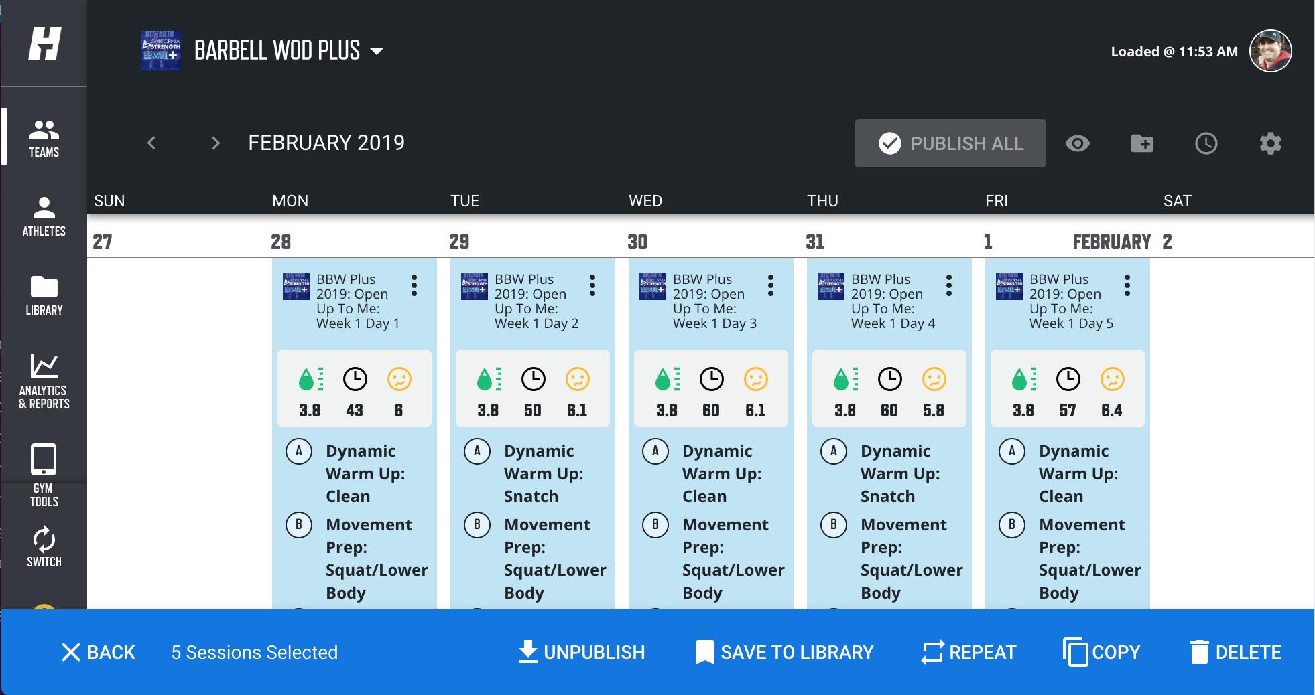Screen dimensions: 1315x695
Task: Click the add-folder icon in toolbar
Action: pyautogui.click(x=1142, y=143)
